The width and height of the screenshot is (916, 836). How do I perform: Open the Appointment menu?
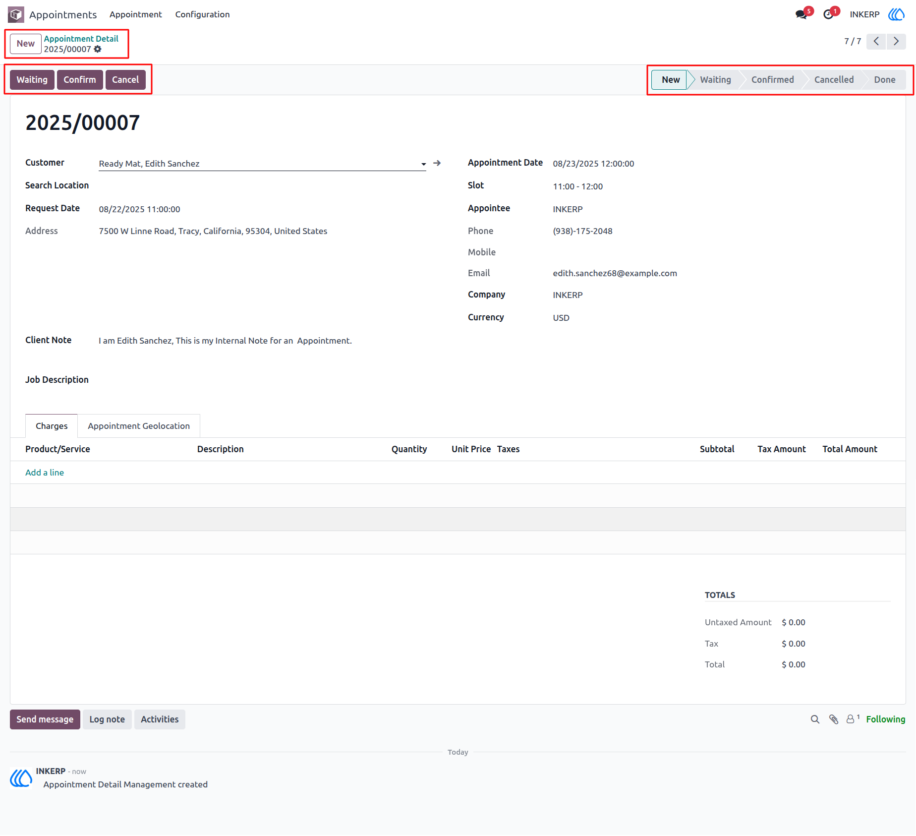pyautogui.click(x=136, y=14)
